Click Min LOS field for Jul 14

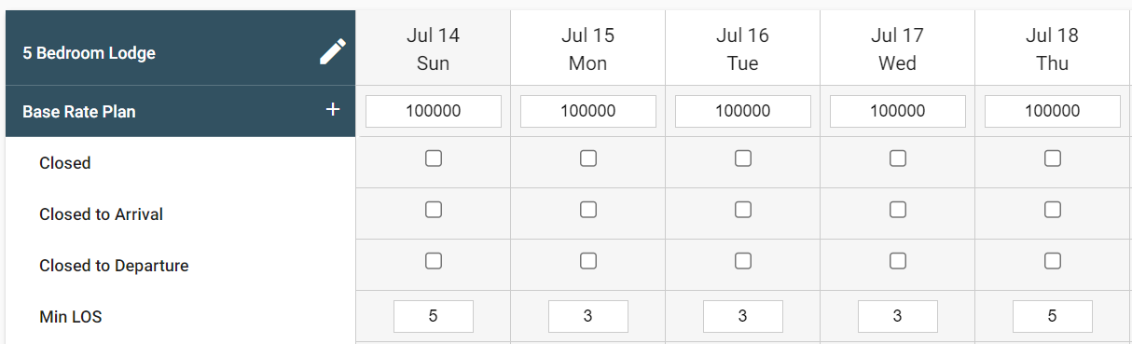434,316
